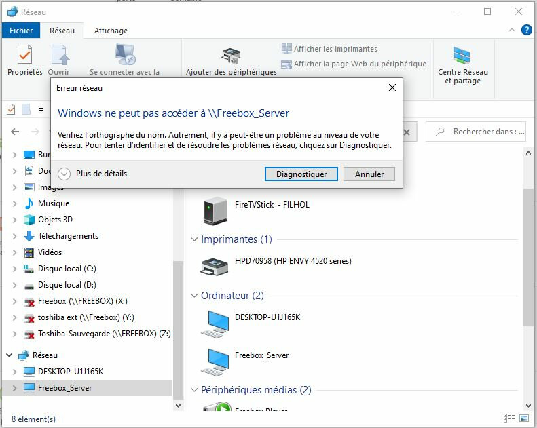Collapse the Périphériques médias (2) group
Screen dimensions: 537x428
[x=194, y=390]
